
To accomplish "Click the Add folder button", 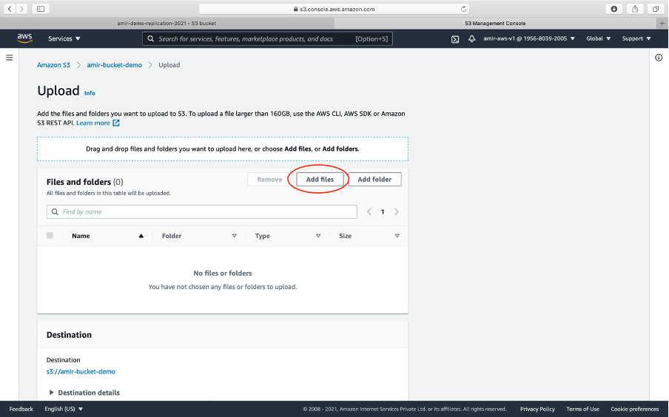I will (x=374, y=180).
